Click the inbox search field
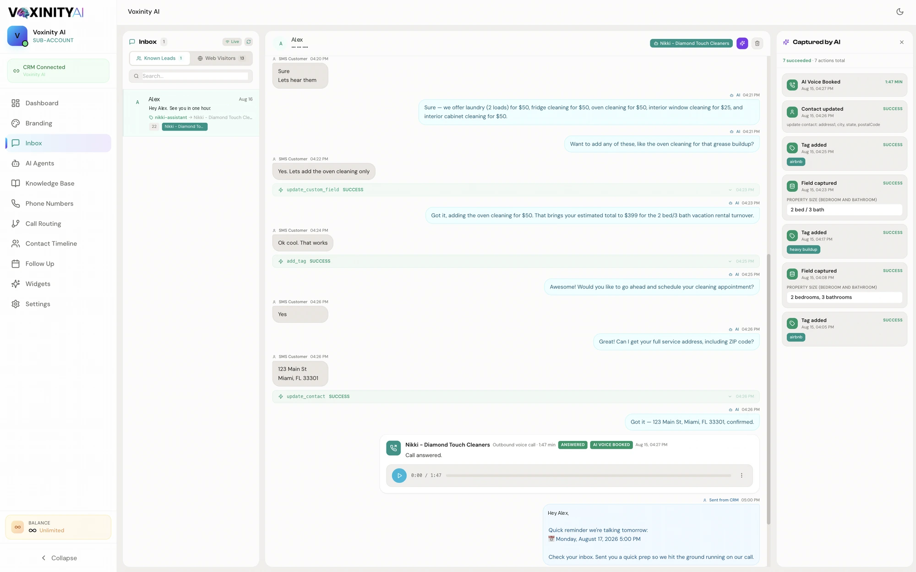Screen dimensions: 916x572 tap(191, 76)
